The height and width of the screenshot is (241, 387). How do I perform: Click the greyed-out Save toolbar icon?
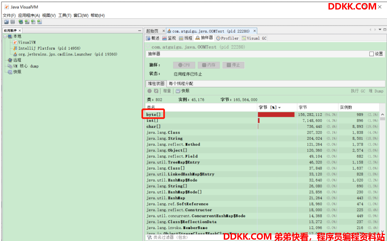coord(13,22)
